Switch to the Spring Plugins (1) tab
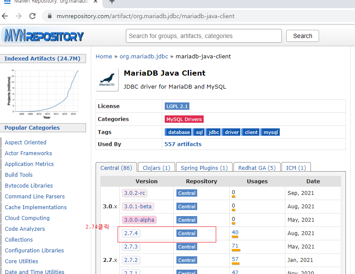Image resolution: width=355 pixels, height=274 pixels. (x=204, y=168)
